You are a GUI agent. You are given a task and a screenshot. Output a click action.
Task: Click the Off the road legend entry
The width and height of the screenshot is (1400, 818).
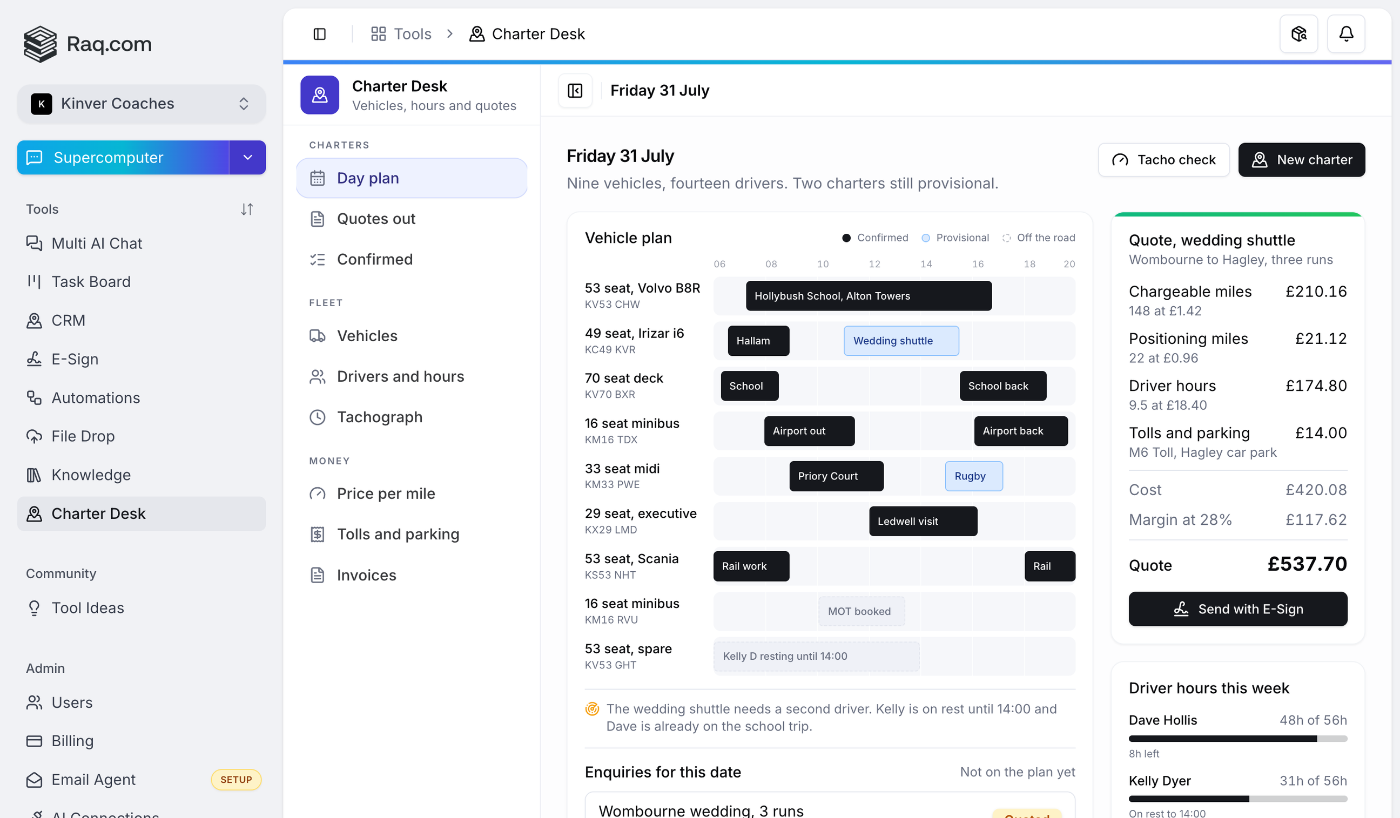[1038, 238]
